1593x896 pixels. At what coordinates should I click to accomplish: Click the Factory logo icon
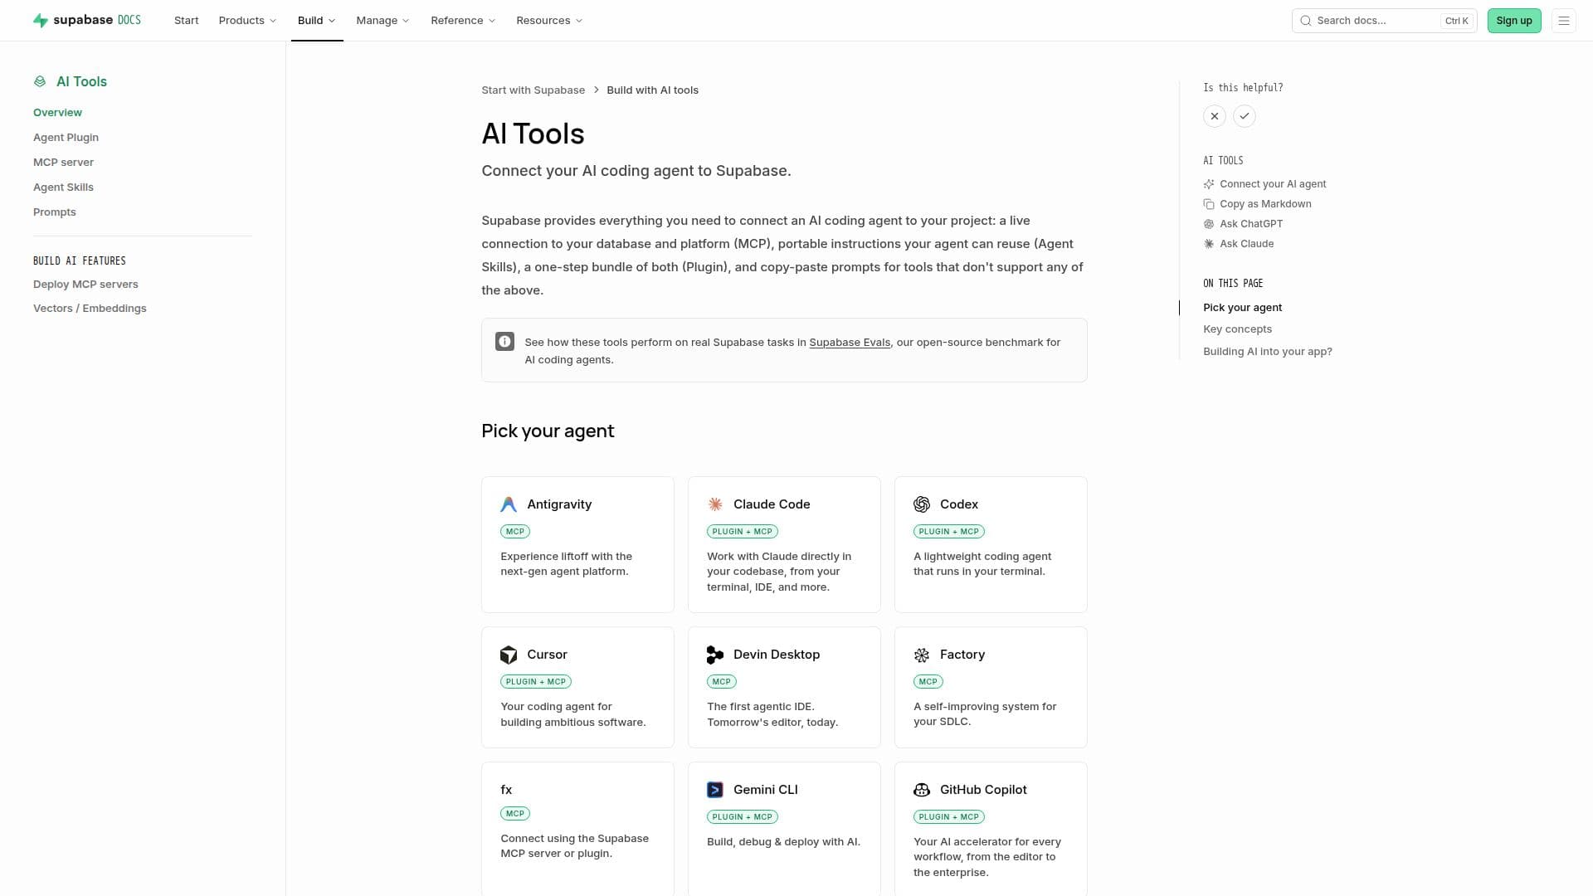point(922,655)
